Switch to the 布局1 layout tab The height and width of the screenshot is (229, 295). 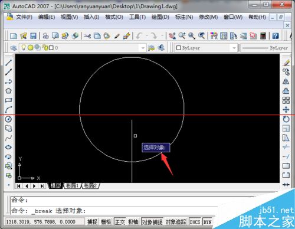72,185
